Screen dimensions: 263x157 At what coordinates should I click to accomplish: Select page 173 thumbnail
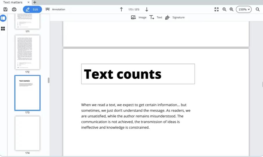pyautogui.click(x=28, y=93)
